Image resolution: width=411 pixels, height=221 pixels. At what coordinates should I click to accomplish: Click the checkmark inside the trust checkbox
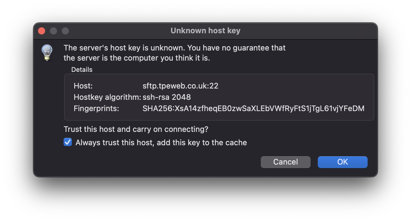point(67,142)
